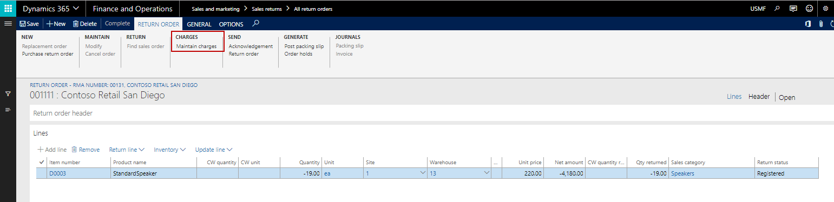Delete the current return order
The height and width of the screenshot is (202, 834).
click(85, 24)
